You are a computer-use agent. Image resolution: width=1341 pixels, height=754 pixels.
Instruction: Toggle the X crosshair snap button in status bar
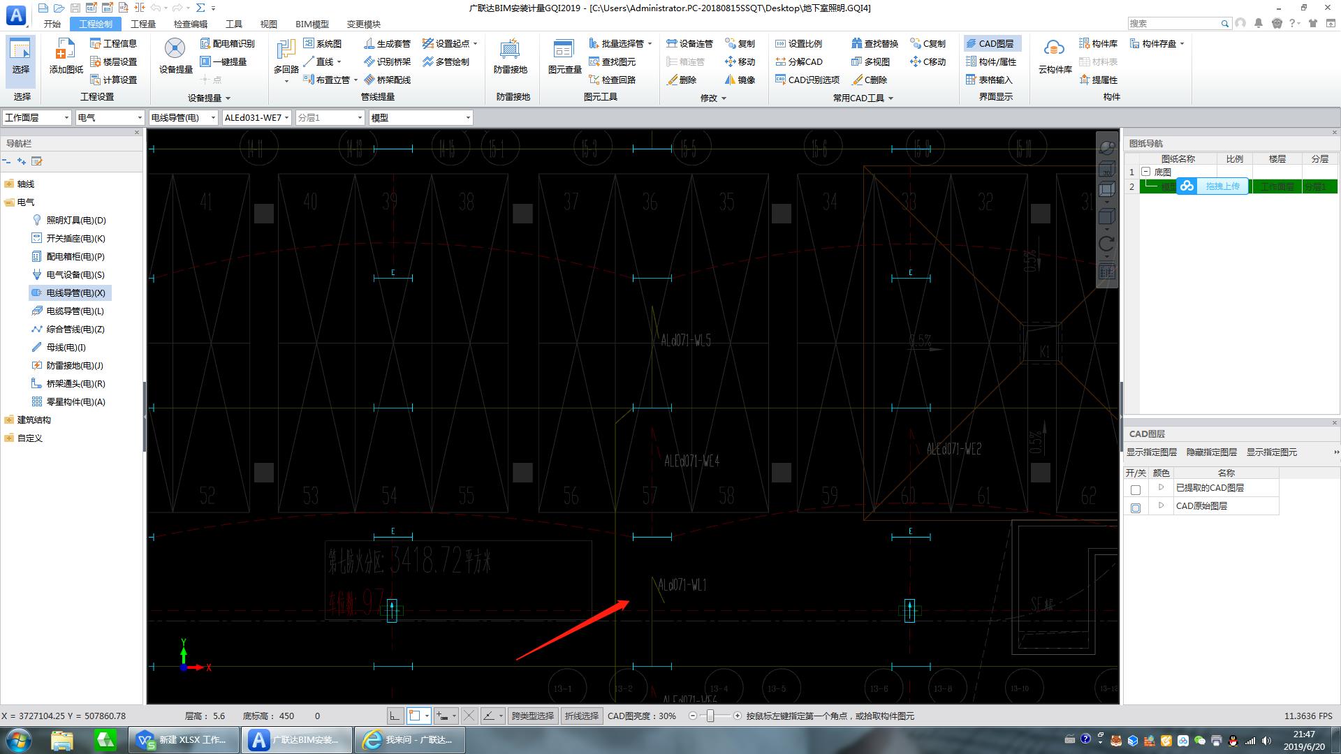469,716
